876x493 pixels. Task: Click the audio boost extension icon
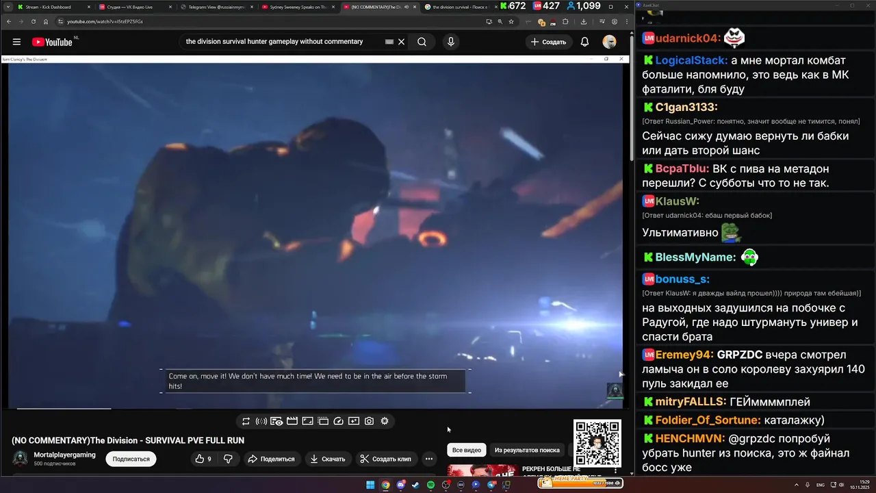pyautogui.click(x=261, y=421)
